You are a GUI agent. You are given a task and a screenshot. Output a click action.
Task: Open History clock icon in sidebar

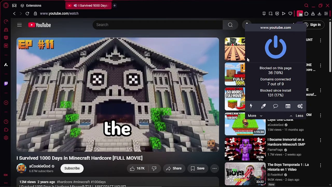coord(6,122)
